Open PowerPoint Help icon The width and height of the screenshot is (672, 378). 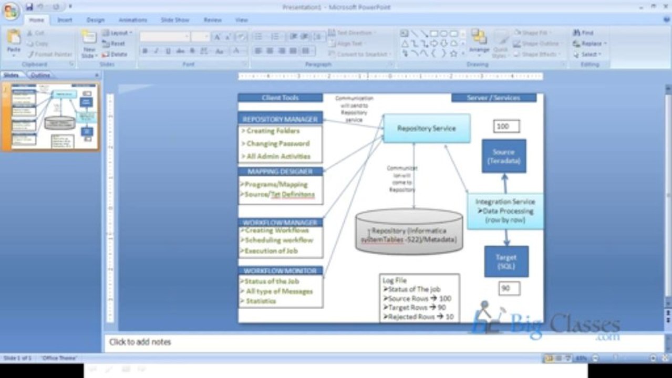pyautogui.click(x=666, y=19)
